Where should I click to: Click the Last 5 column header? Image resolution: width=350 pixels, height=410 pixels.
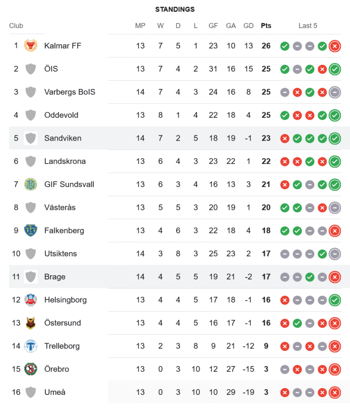(308, 25)
